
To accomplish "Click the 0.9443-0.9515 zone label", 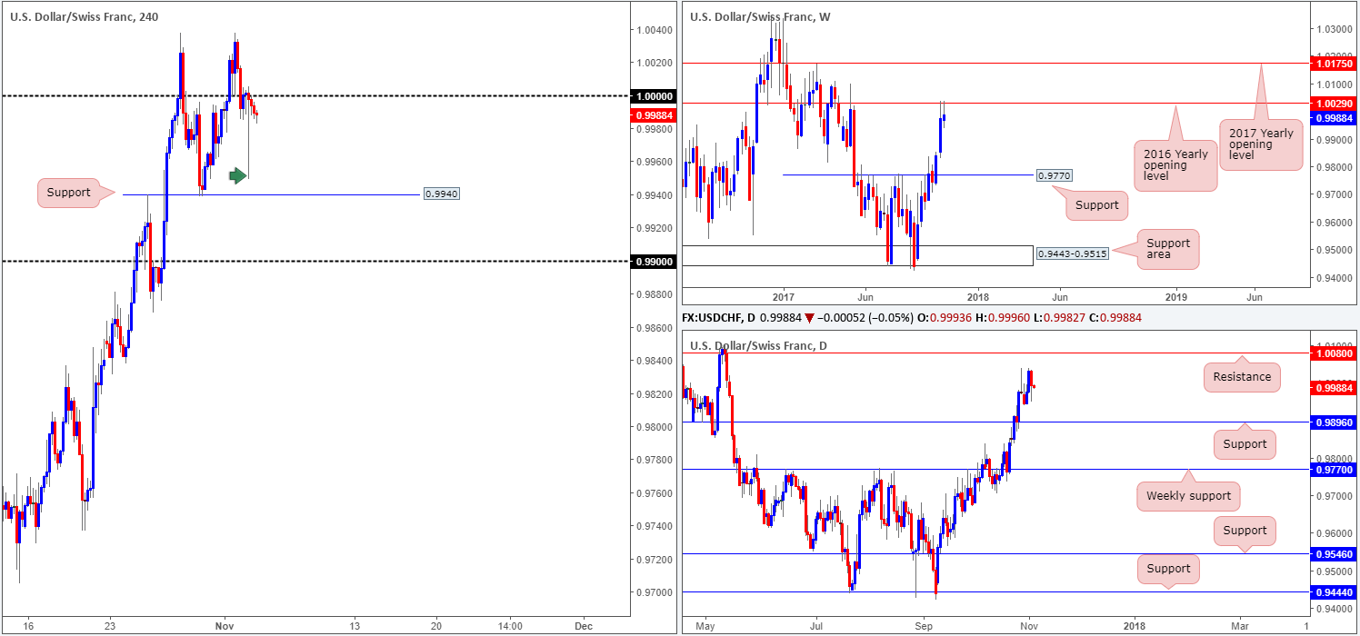I will pyautogui.click(x=1072, y=253).
